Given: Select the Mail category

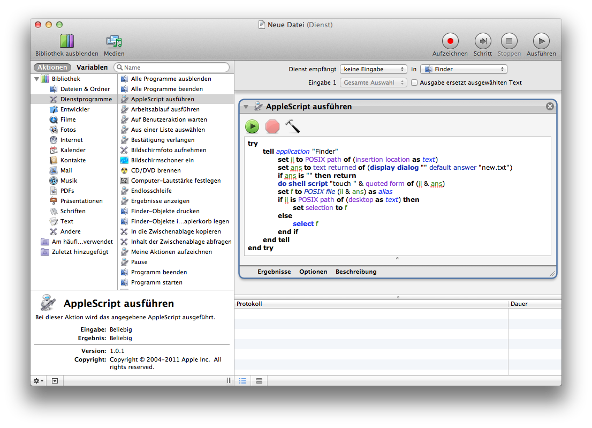Looking at the screenshot, I should [74, 171].
